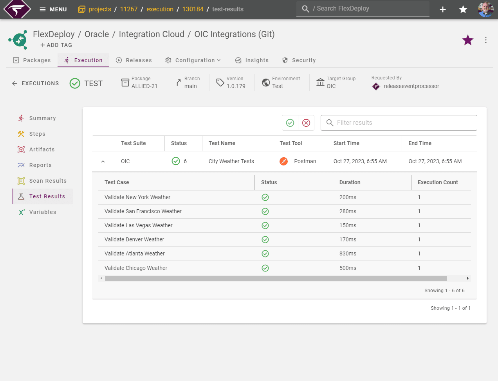The image size is (498, 381).
Task: Go back to EXECUTIONS list
Action: (35, 83)
